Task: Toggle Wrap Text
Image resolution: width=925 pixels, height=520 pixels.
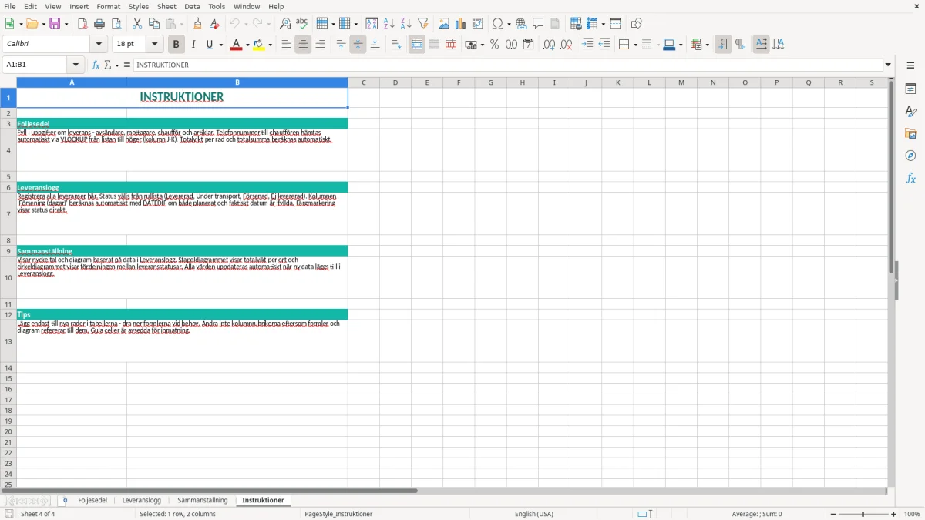Action: (x=396, y=45)
